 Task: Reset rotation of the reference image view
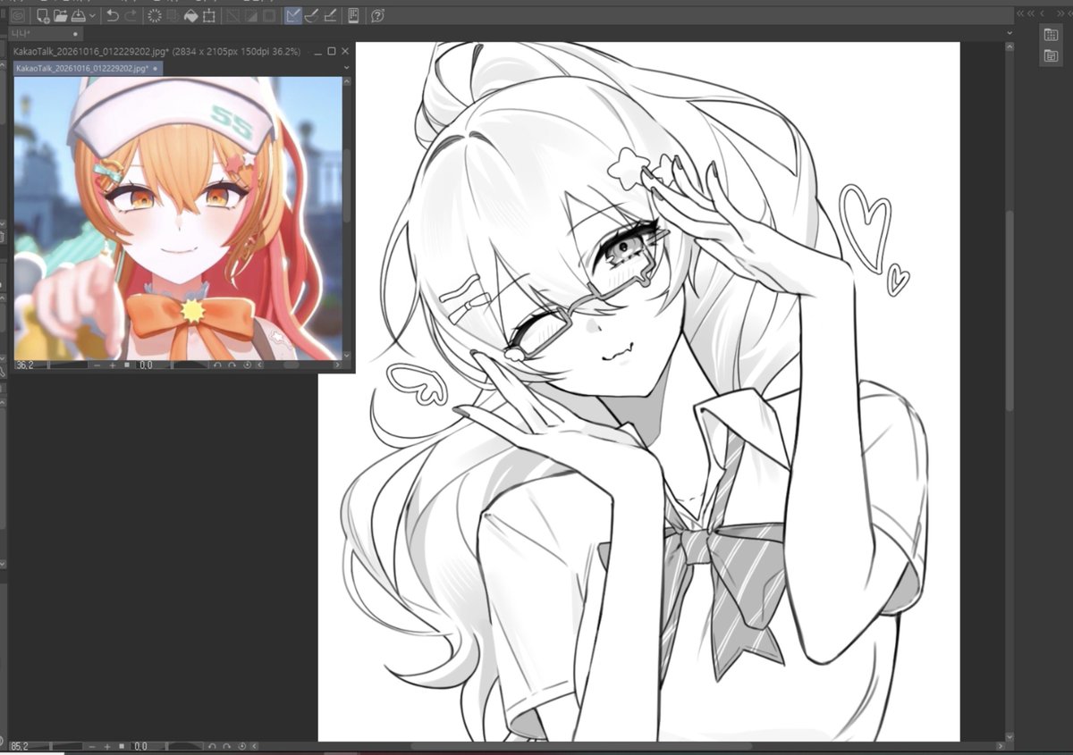point(246,365)
